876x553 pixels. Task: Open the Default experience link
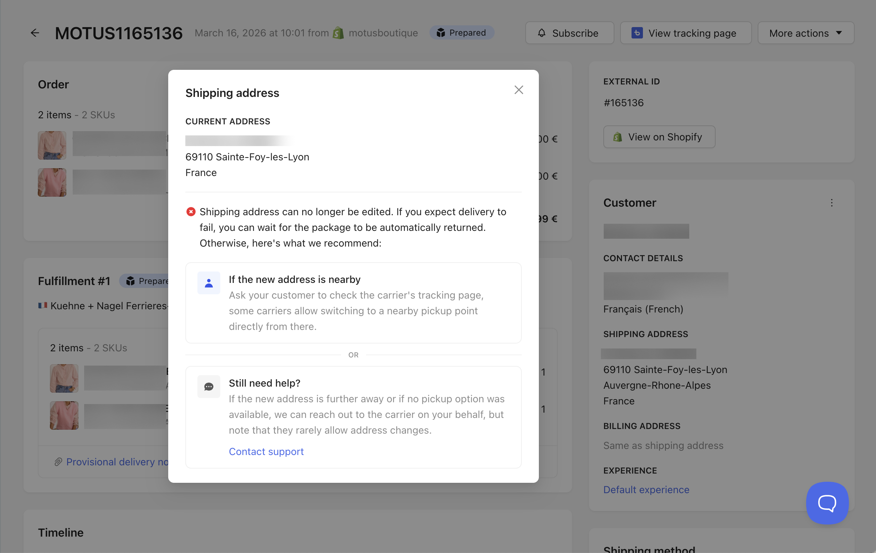click(x=646, y=490)
